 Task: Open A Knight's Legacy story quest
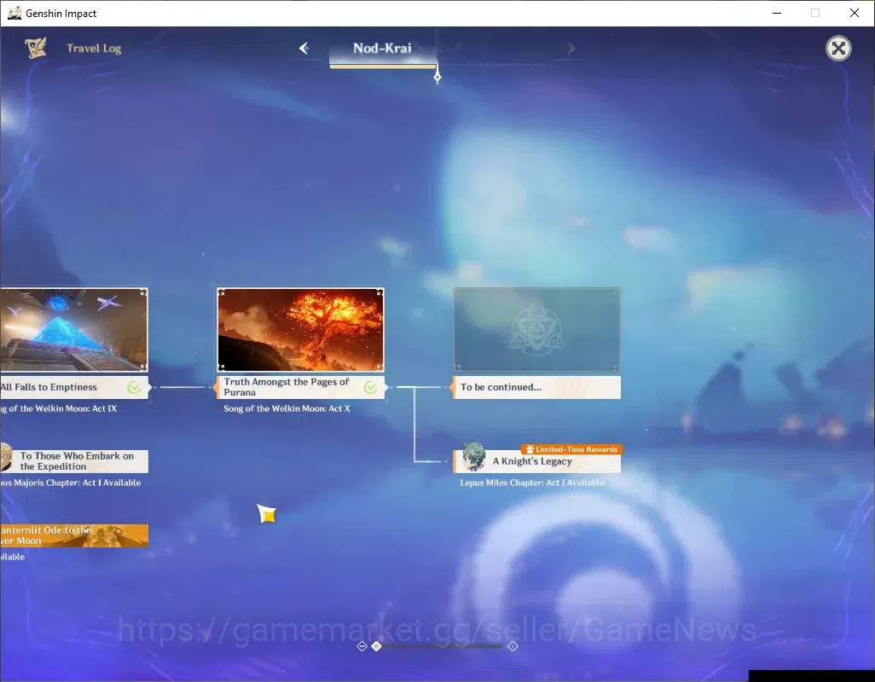[536, 461]
